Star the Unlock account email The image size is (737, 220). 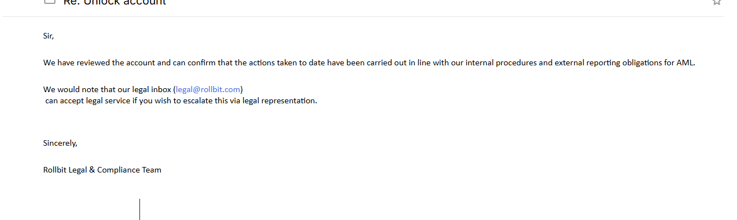pyautogui.click(x=716, y=2)
